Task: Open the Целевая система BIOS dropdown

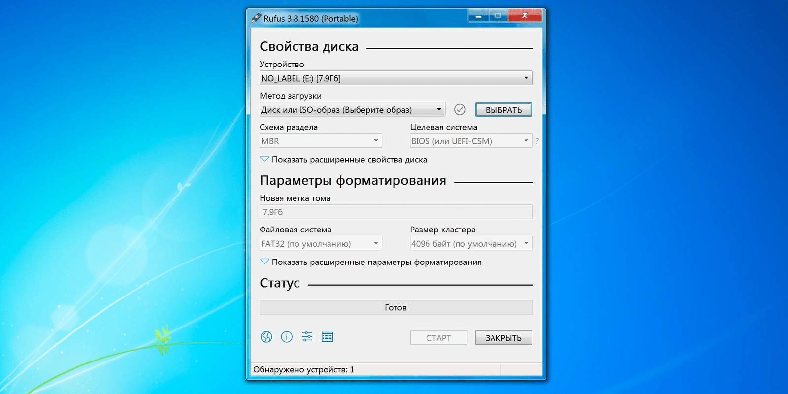Action: (470, 141)
